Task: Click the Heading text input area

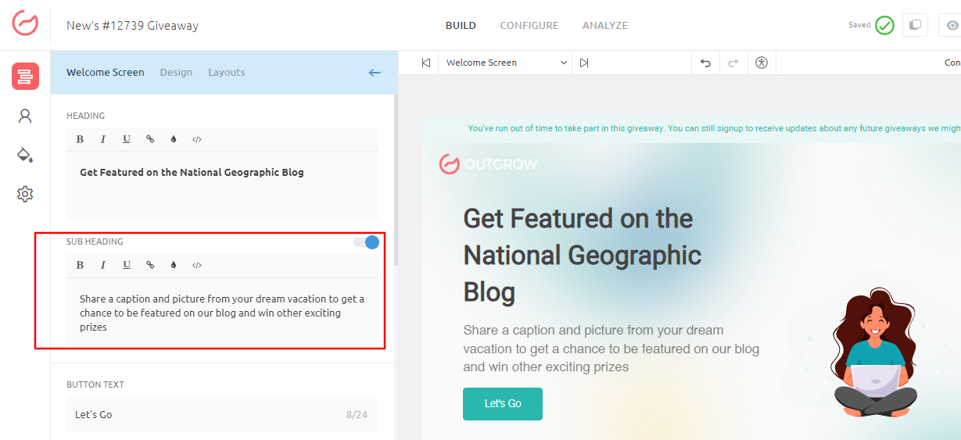Action: click(222, 186)
